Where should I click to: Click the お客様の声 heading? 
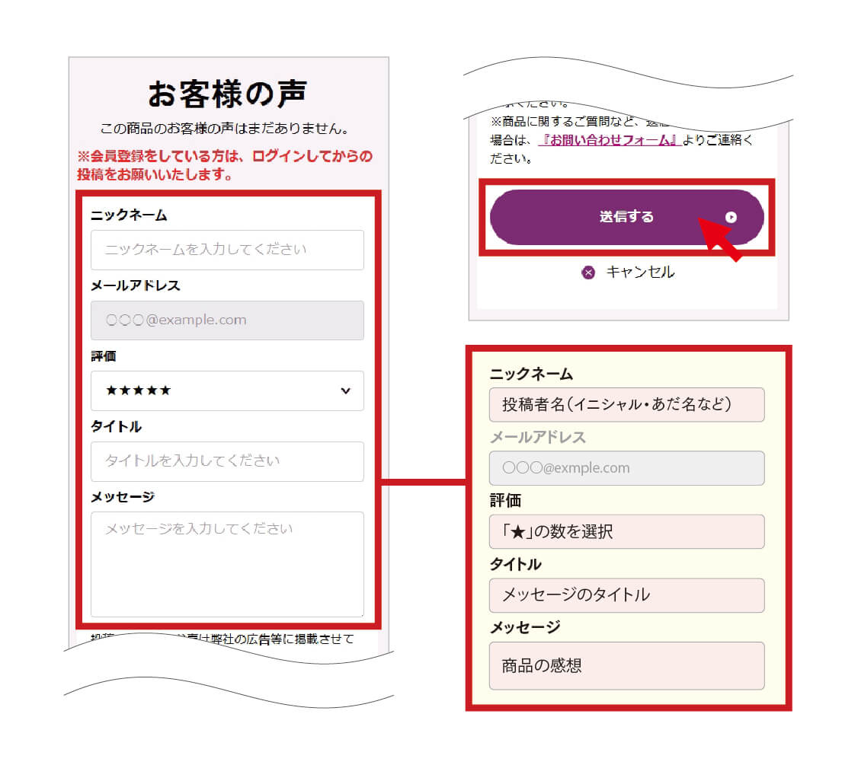pos(227,94)
